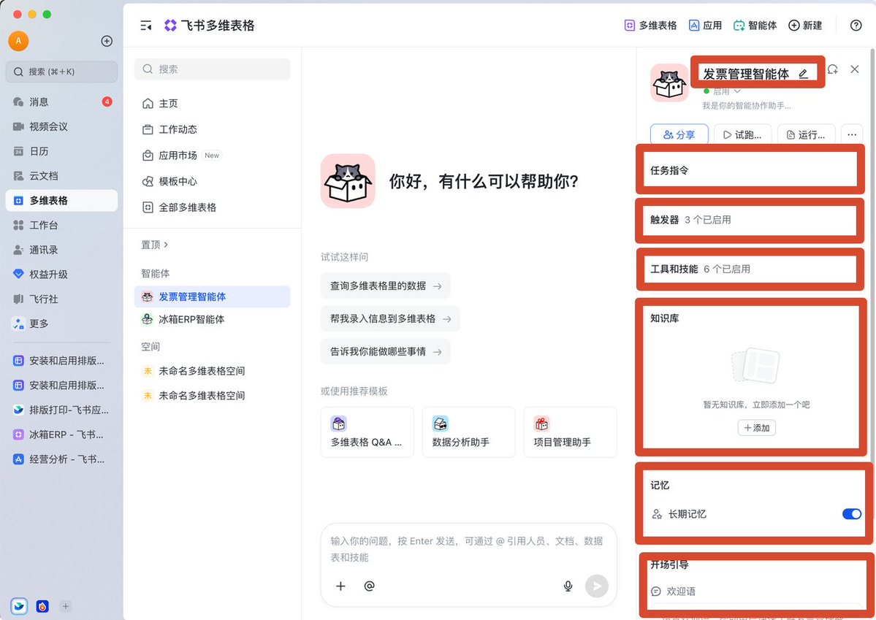Click the blue bird app icon in bottom dock
Screen dimensions: 876x620
point(19,606)
